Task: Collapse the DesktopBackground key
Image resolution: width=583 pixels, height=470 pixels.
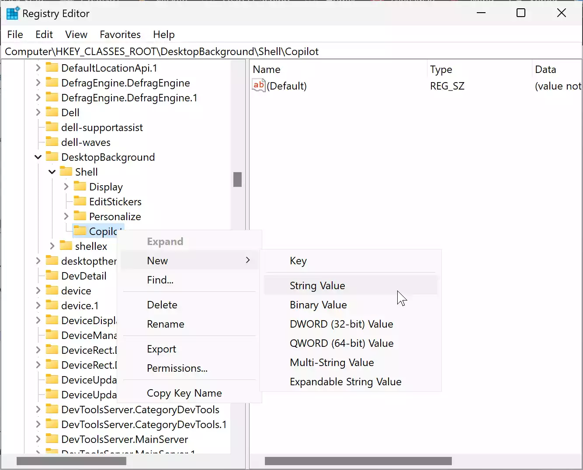Action: (38, 157)
